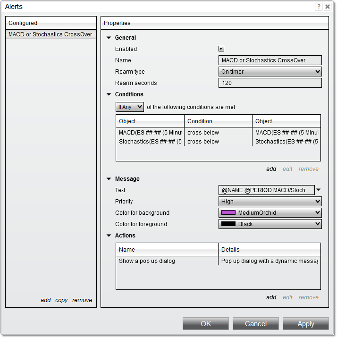Open the Rearm type dropdown
The width and height of the screenshot is (337, 338).
(x=270, y=72)
